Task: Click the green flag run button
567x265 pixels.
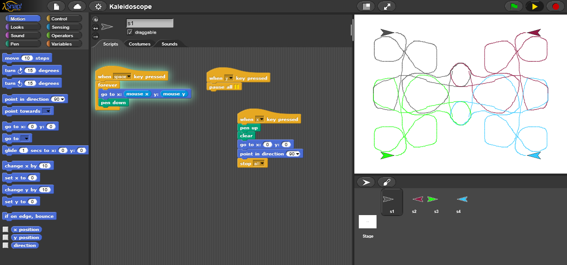Action: [x=514, y=7]
